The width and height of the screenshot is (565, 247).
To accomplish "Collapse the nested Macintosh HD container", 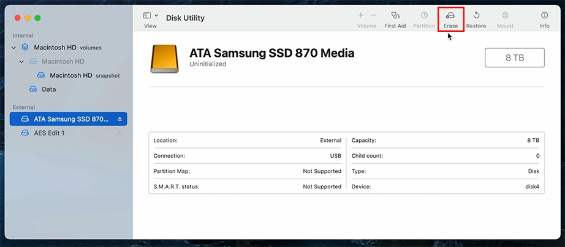I will coord(21,62).
